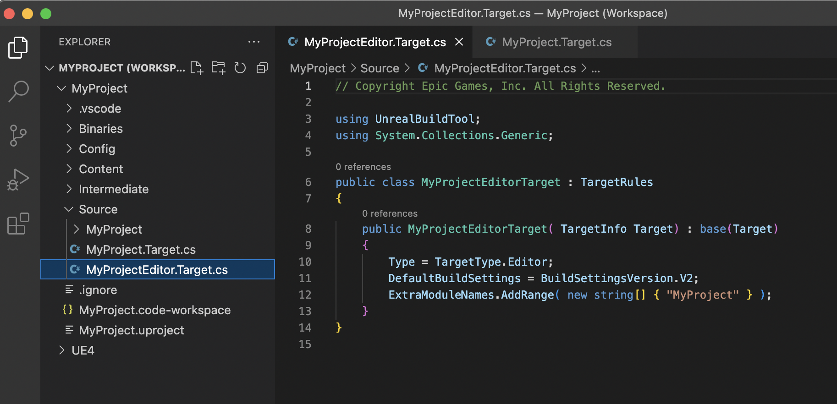The width and height of the screenshot is (837, 404).
Task: Expand the Intermediate folder
Action: point(69,189)
